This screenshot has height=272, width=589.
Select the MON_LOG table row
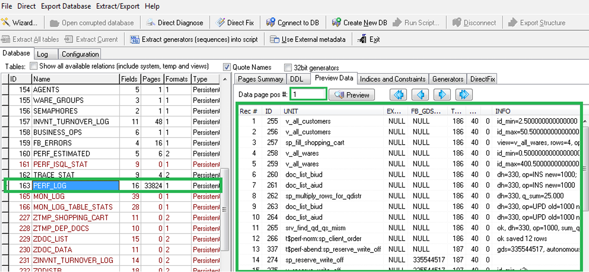point(49,196)
